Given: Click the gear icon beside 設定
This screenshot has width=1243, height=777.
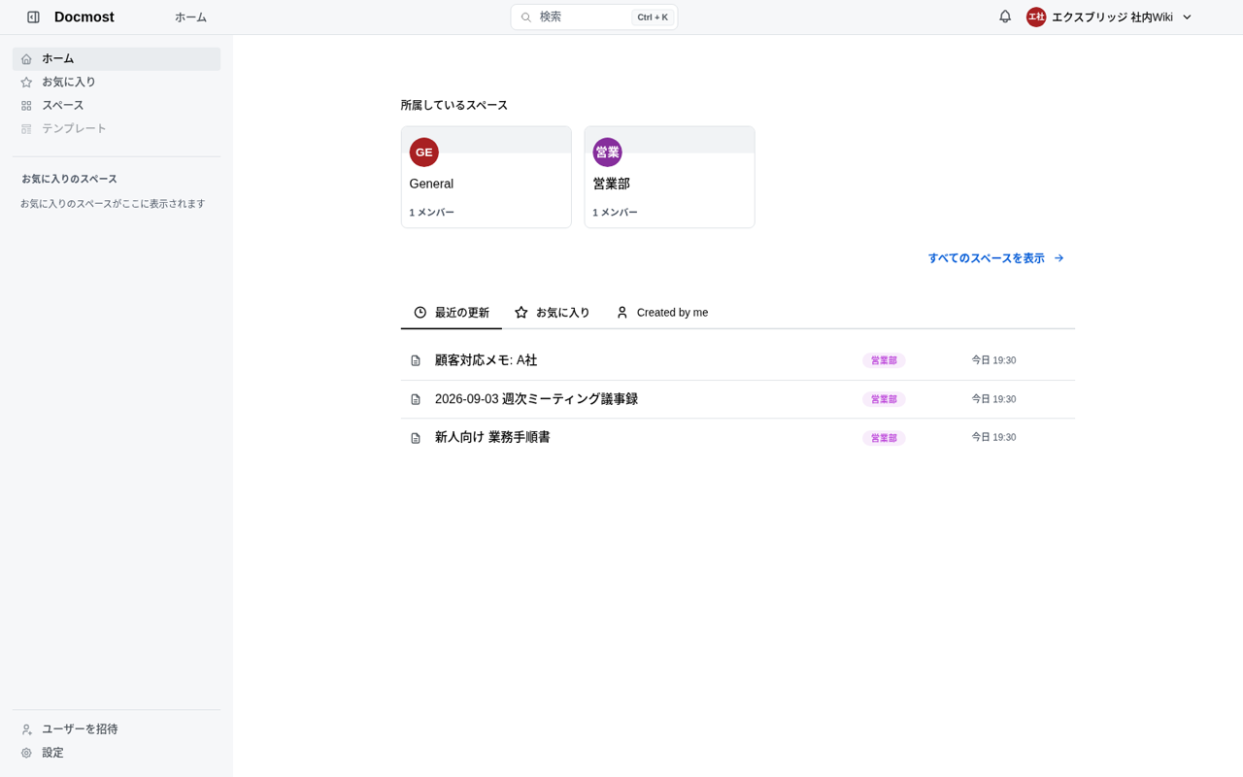Looking at the screenshot, I should point(26,753).
